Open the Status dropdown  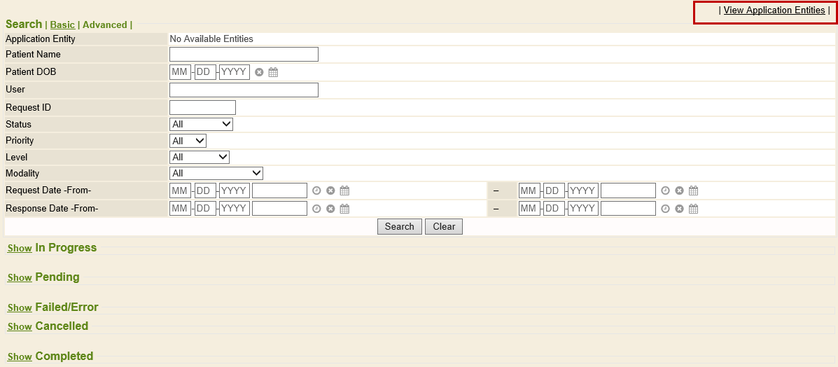pyautogui.click(x=201, y=124)
